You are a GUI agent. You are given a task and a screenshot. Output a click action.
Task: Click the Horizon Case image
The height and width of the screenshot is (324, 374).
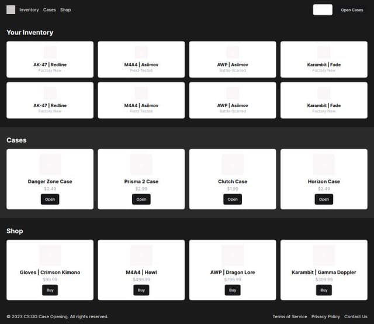pos(324,164)
